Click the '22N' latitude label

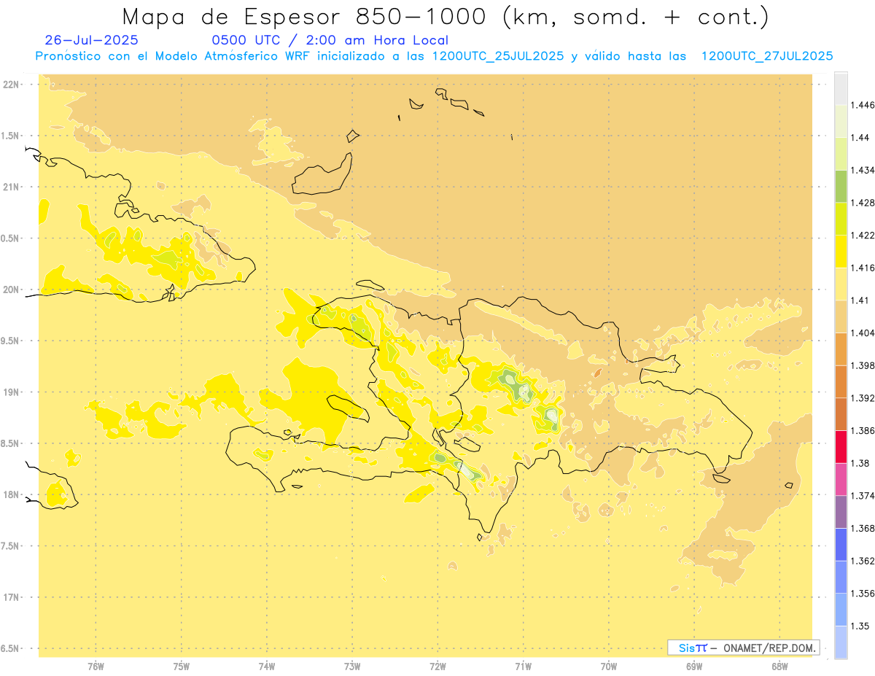(x=11, y=84)
